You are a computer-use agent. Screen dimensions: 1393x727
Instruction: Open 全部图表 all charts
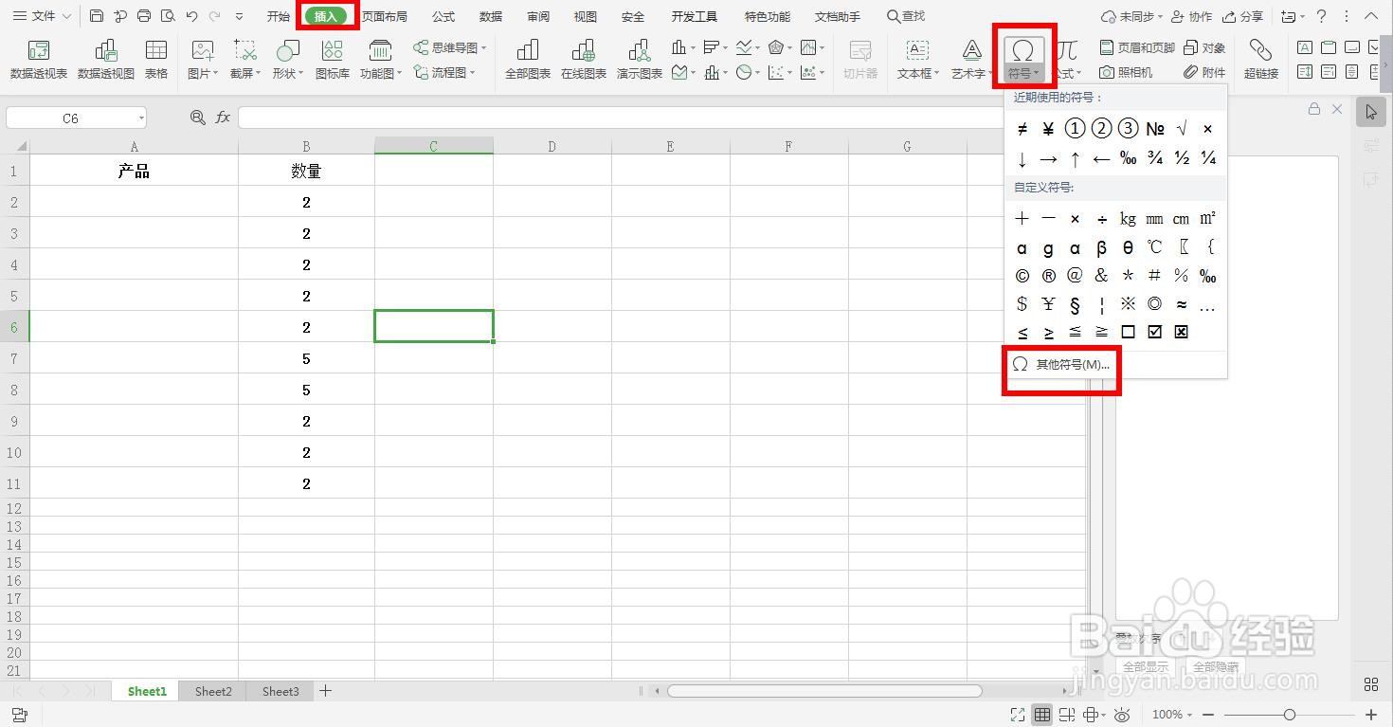528,60
